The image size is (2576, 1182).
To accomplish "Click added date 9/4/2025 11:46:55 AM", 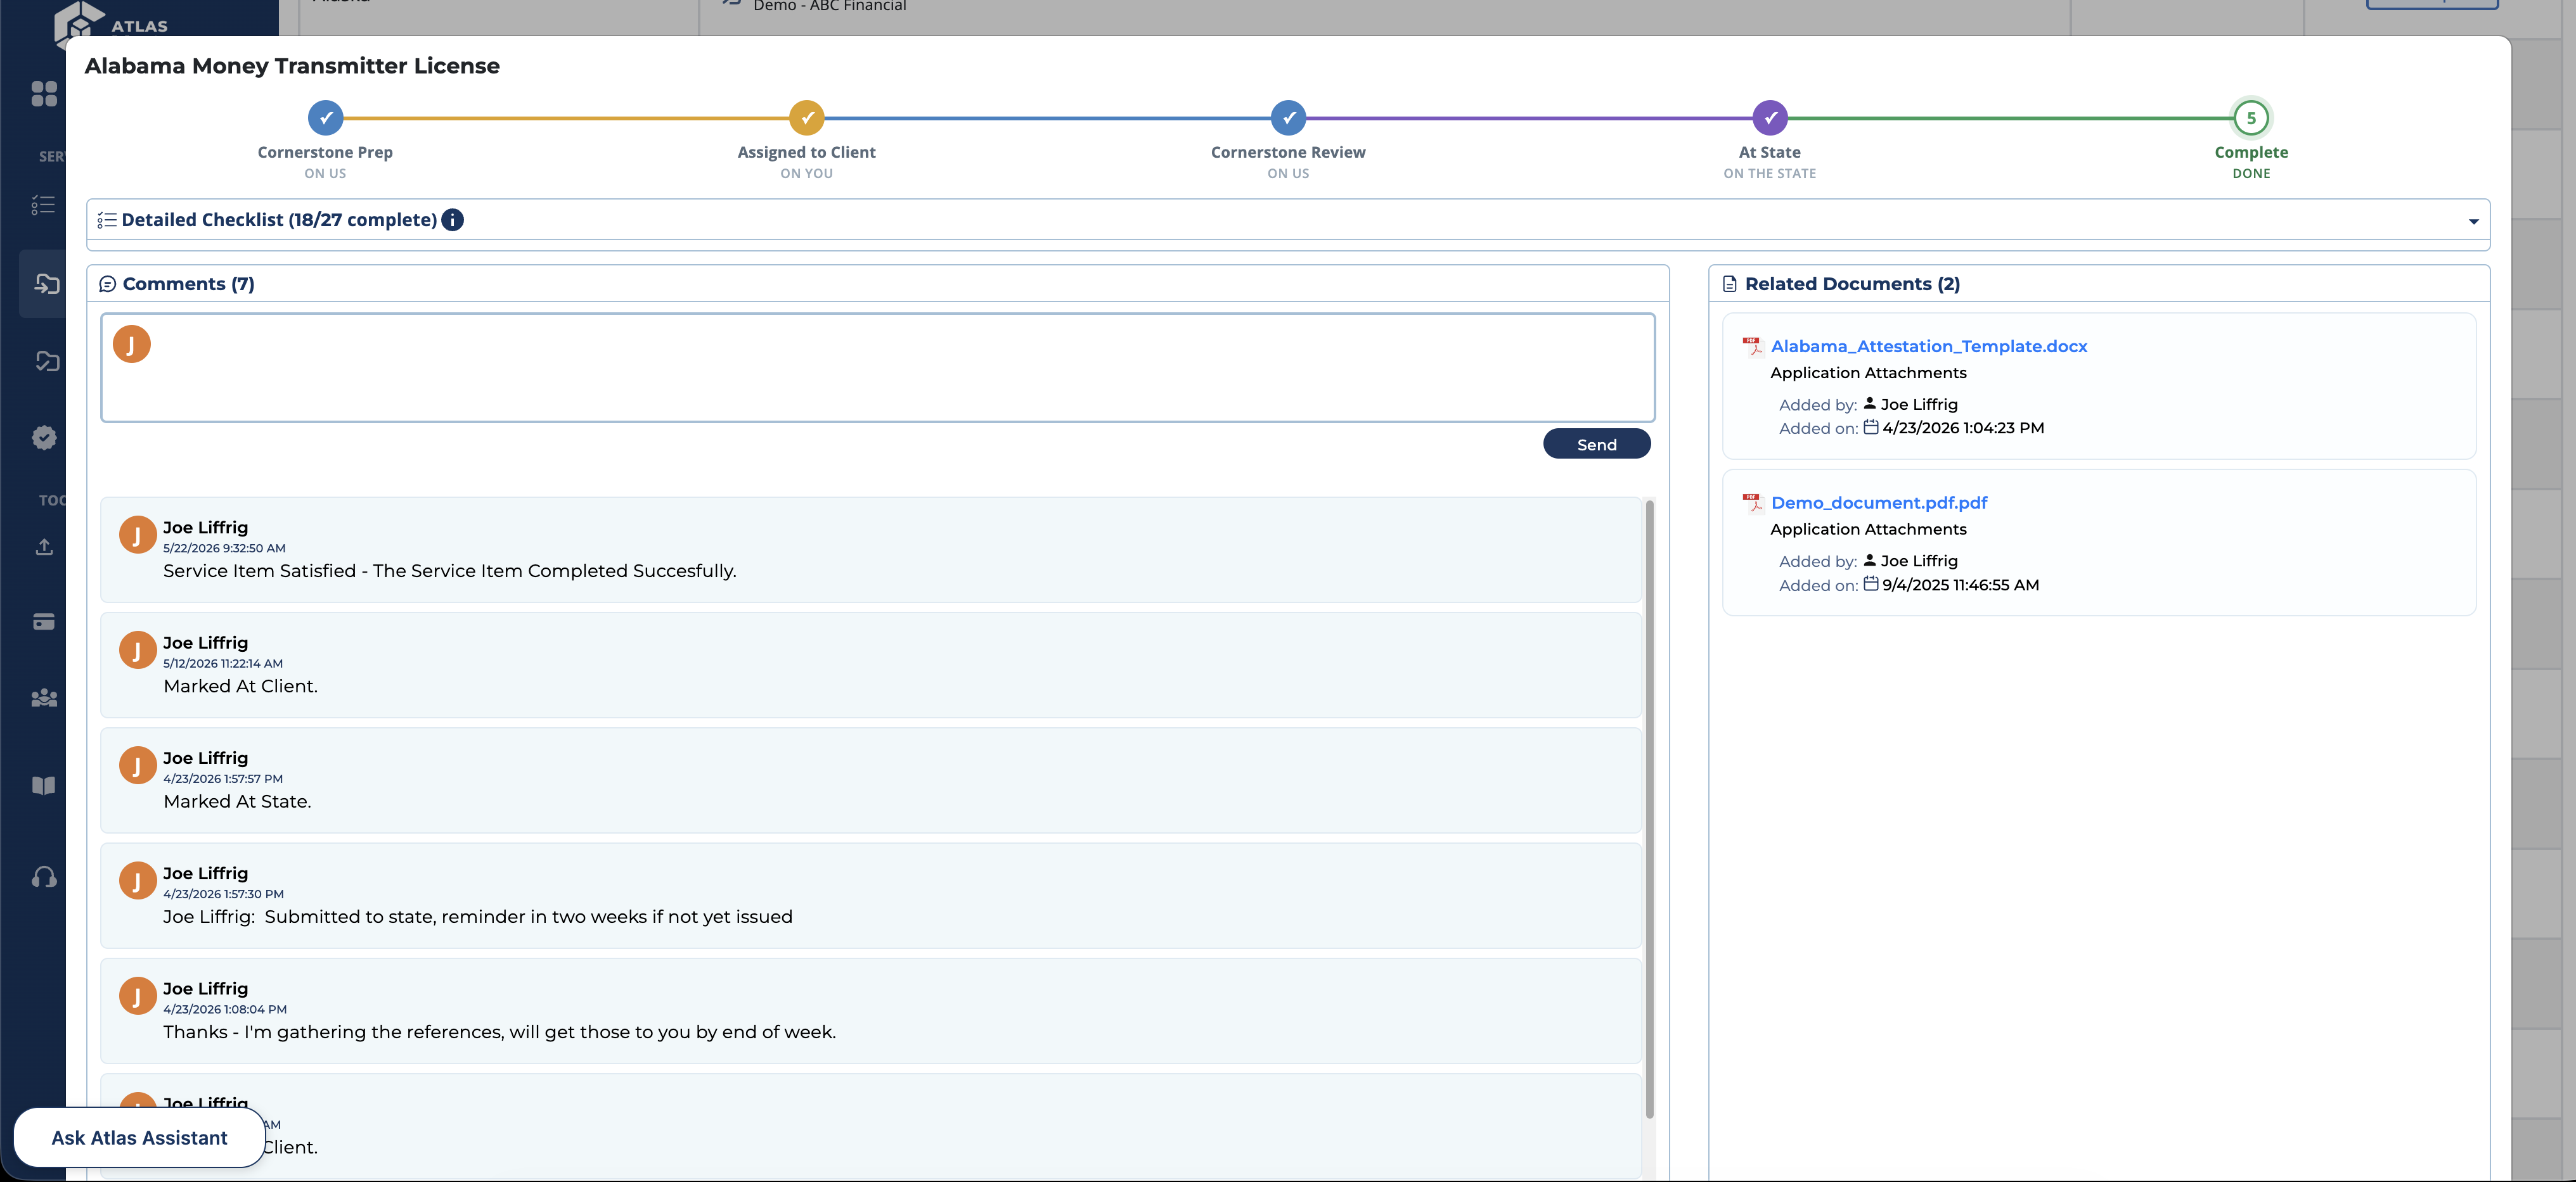I will coord(1960,585).
